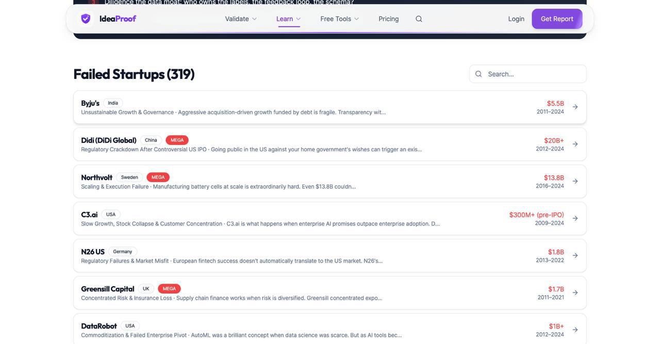660x344 pixels.
Task: Click the USA tag on DataRobot
Action: point(130,326)
